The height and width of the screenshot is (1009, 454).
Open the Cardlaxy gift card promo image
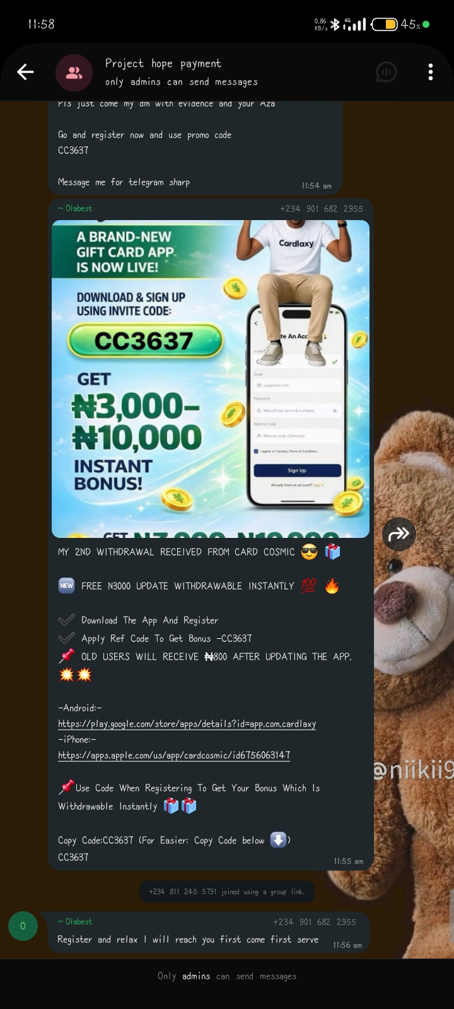click(x=211, y=378)
